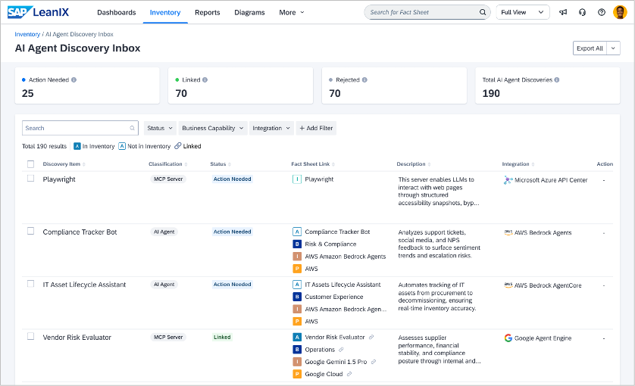
Task: Open the user profile avatar
Action: [620, 12]
